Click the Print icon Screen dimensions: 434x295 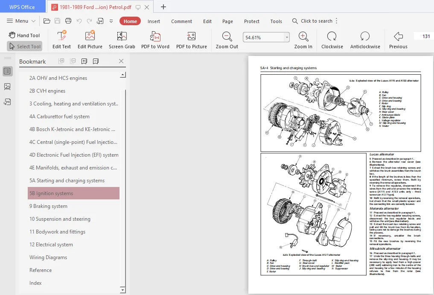68,21
